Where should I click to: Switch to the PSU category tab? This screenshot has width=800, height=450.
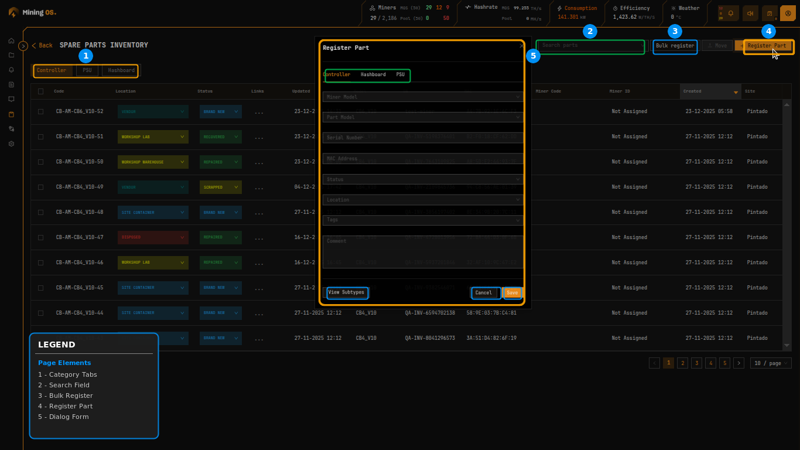click(87, 70)
